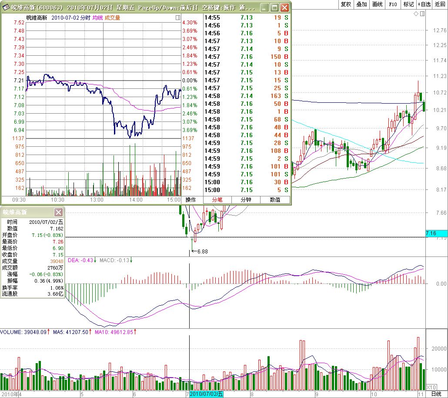Minimize the intraday popup window
This screenshot has height=398, width=448.
(264, 7)
